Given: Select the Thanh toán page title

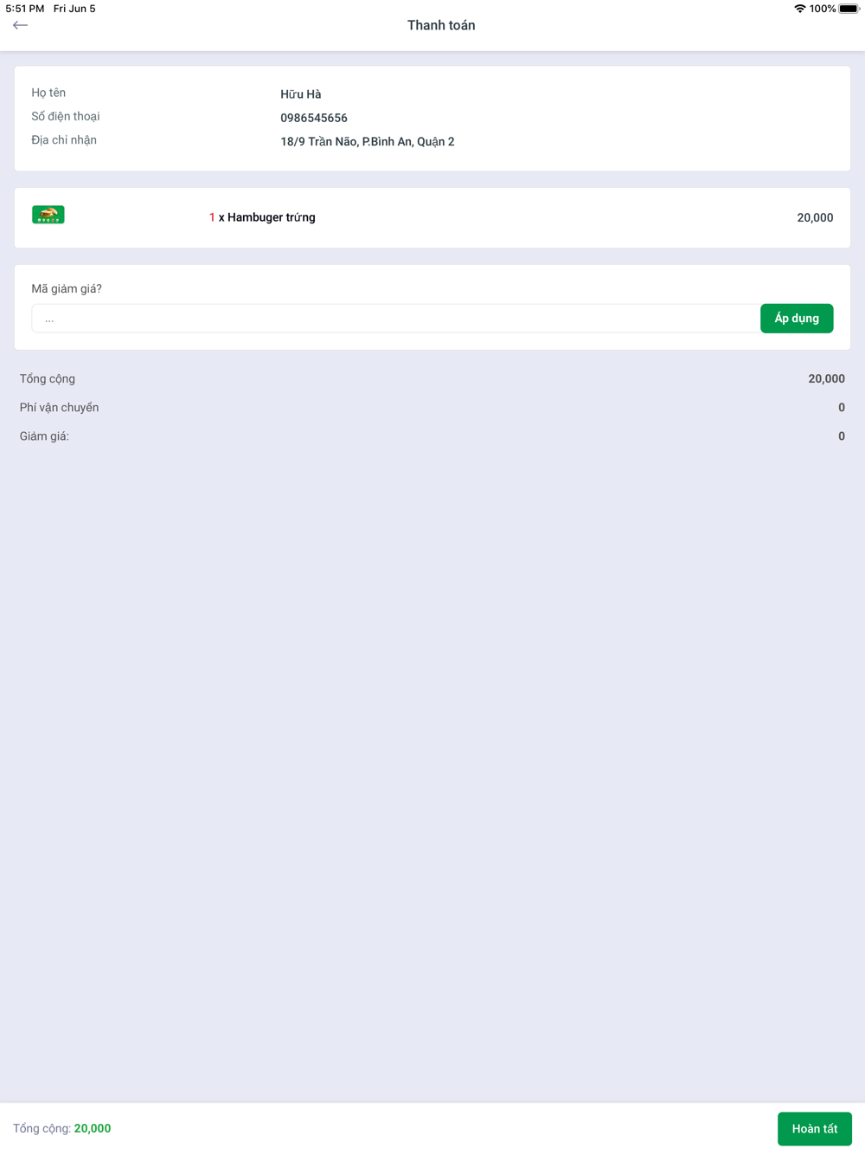Looking at the screenshot, I should (441, 25).
